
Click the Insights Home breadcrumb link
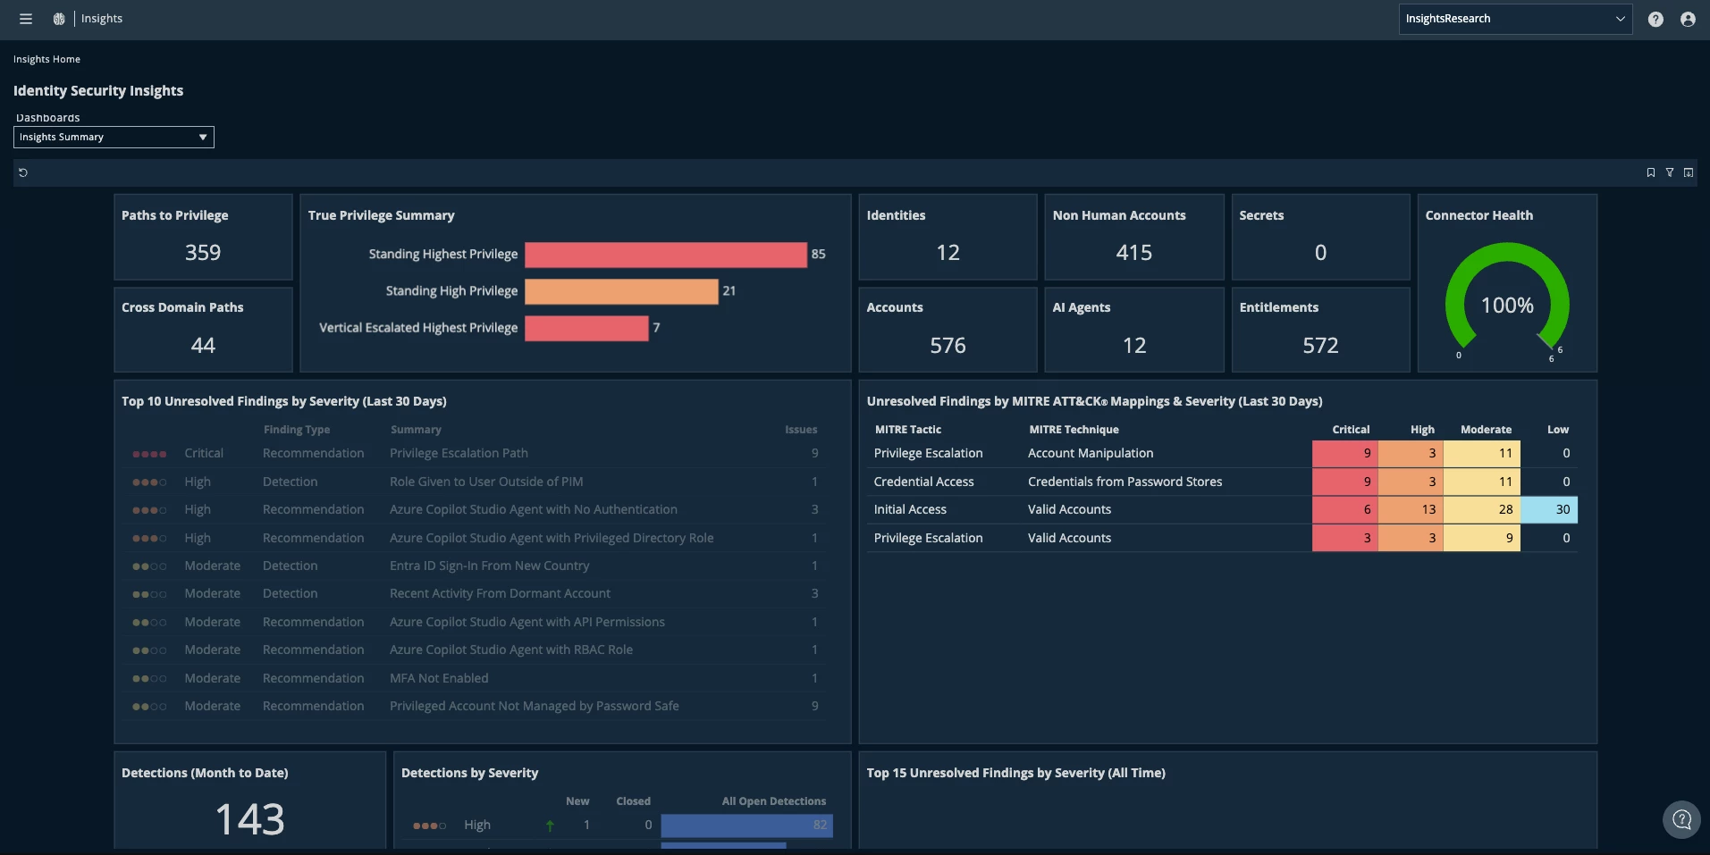(46, 59)
